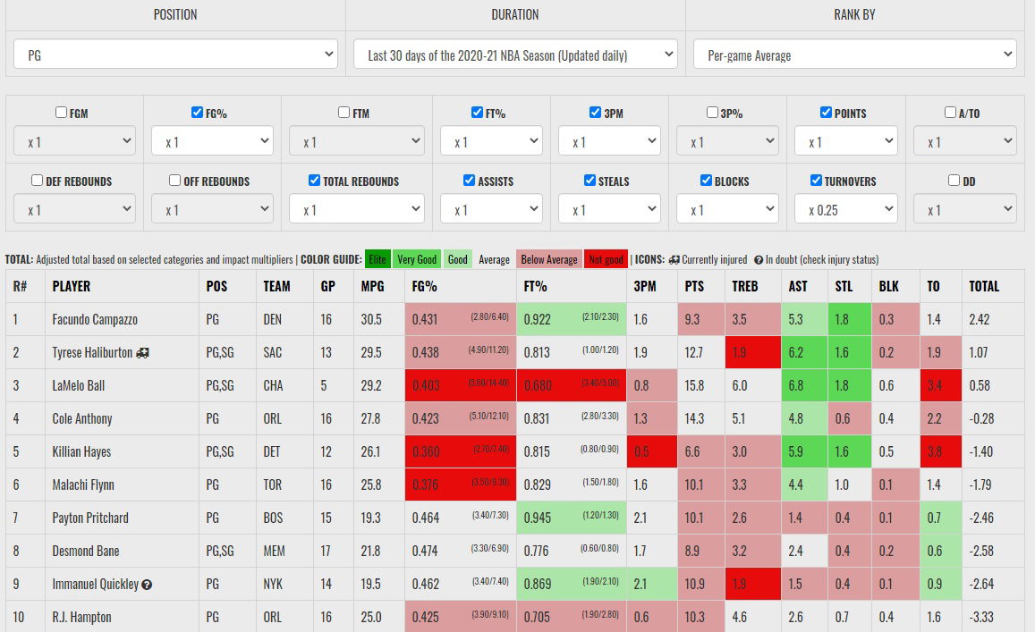Sort table by GP column header

tap(328, 286)
